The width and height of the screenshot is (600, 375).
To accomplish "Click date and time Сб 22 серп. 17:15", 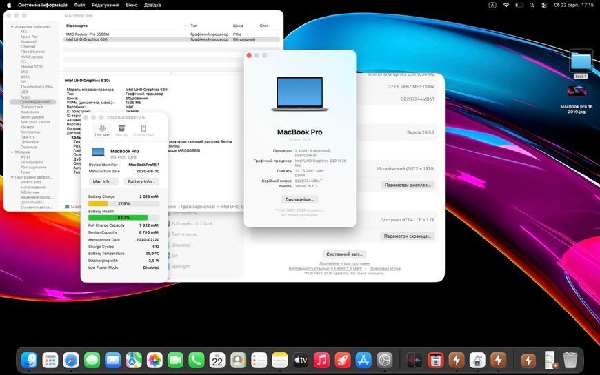I will [x=574, y=5].
